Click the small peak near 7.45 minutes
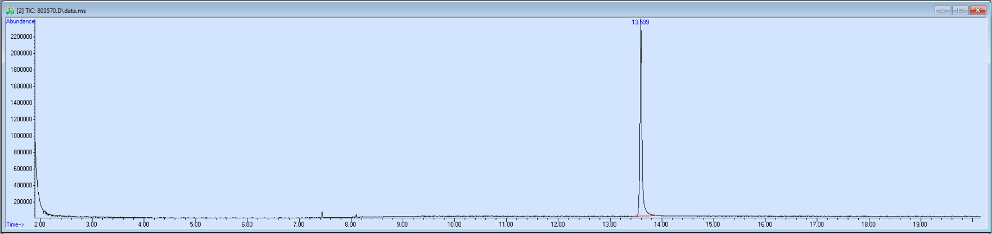Image resolution: width=992 pixels, height=234 pixels. (x=322, y=214)
